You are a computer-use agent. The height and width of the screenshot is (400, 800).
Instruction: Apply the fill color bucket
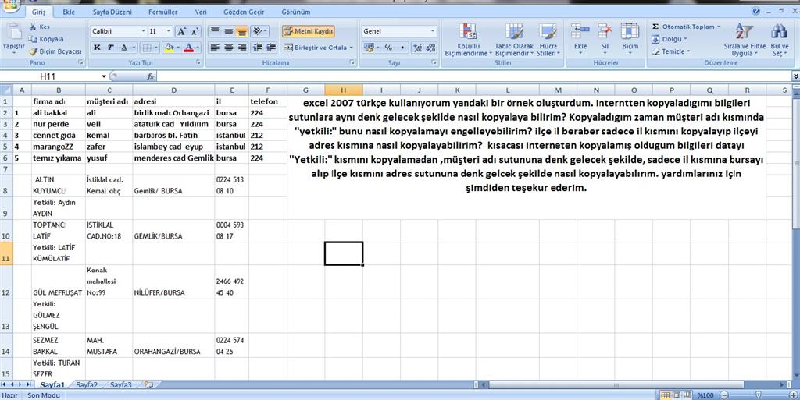pos(169,48)
